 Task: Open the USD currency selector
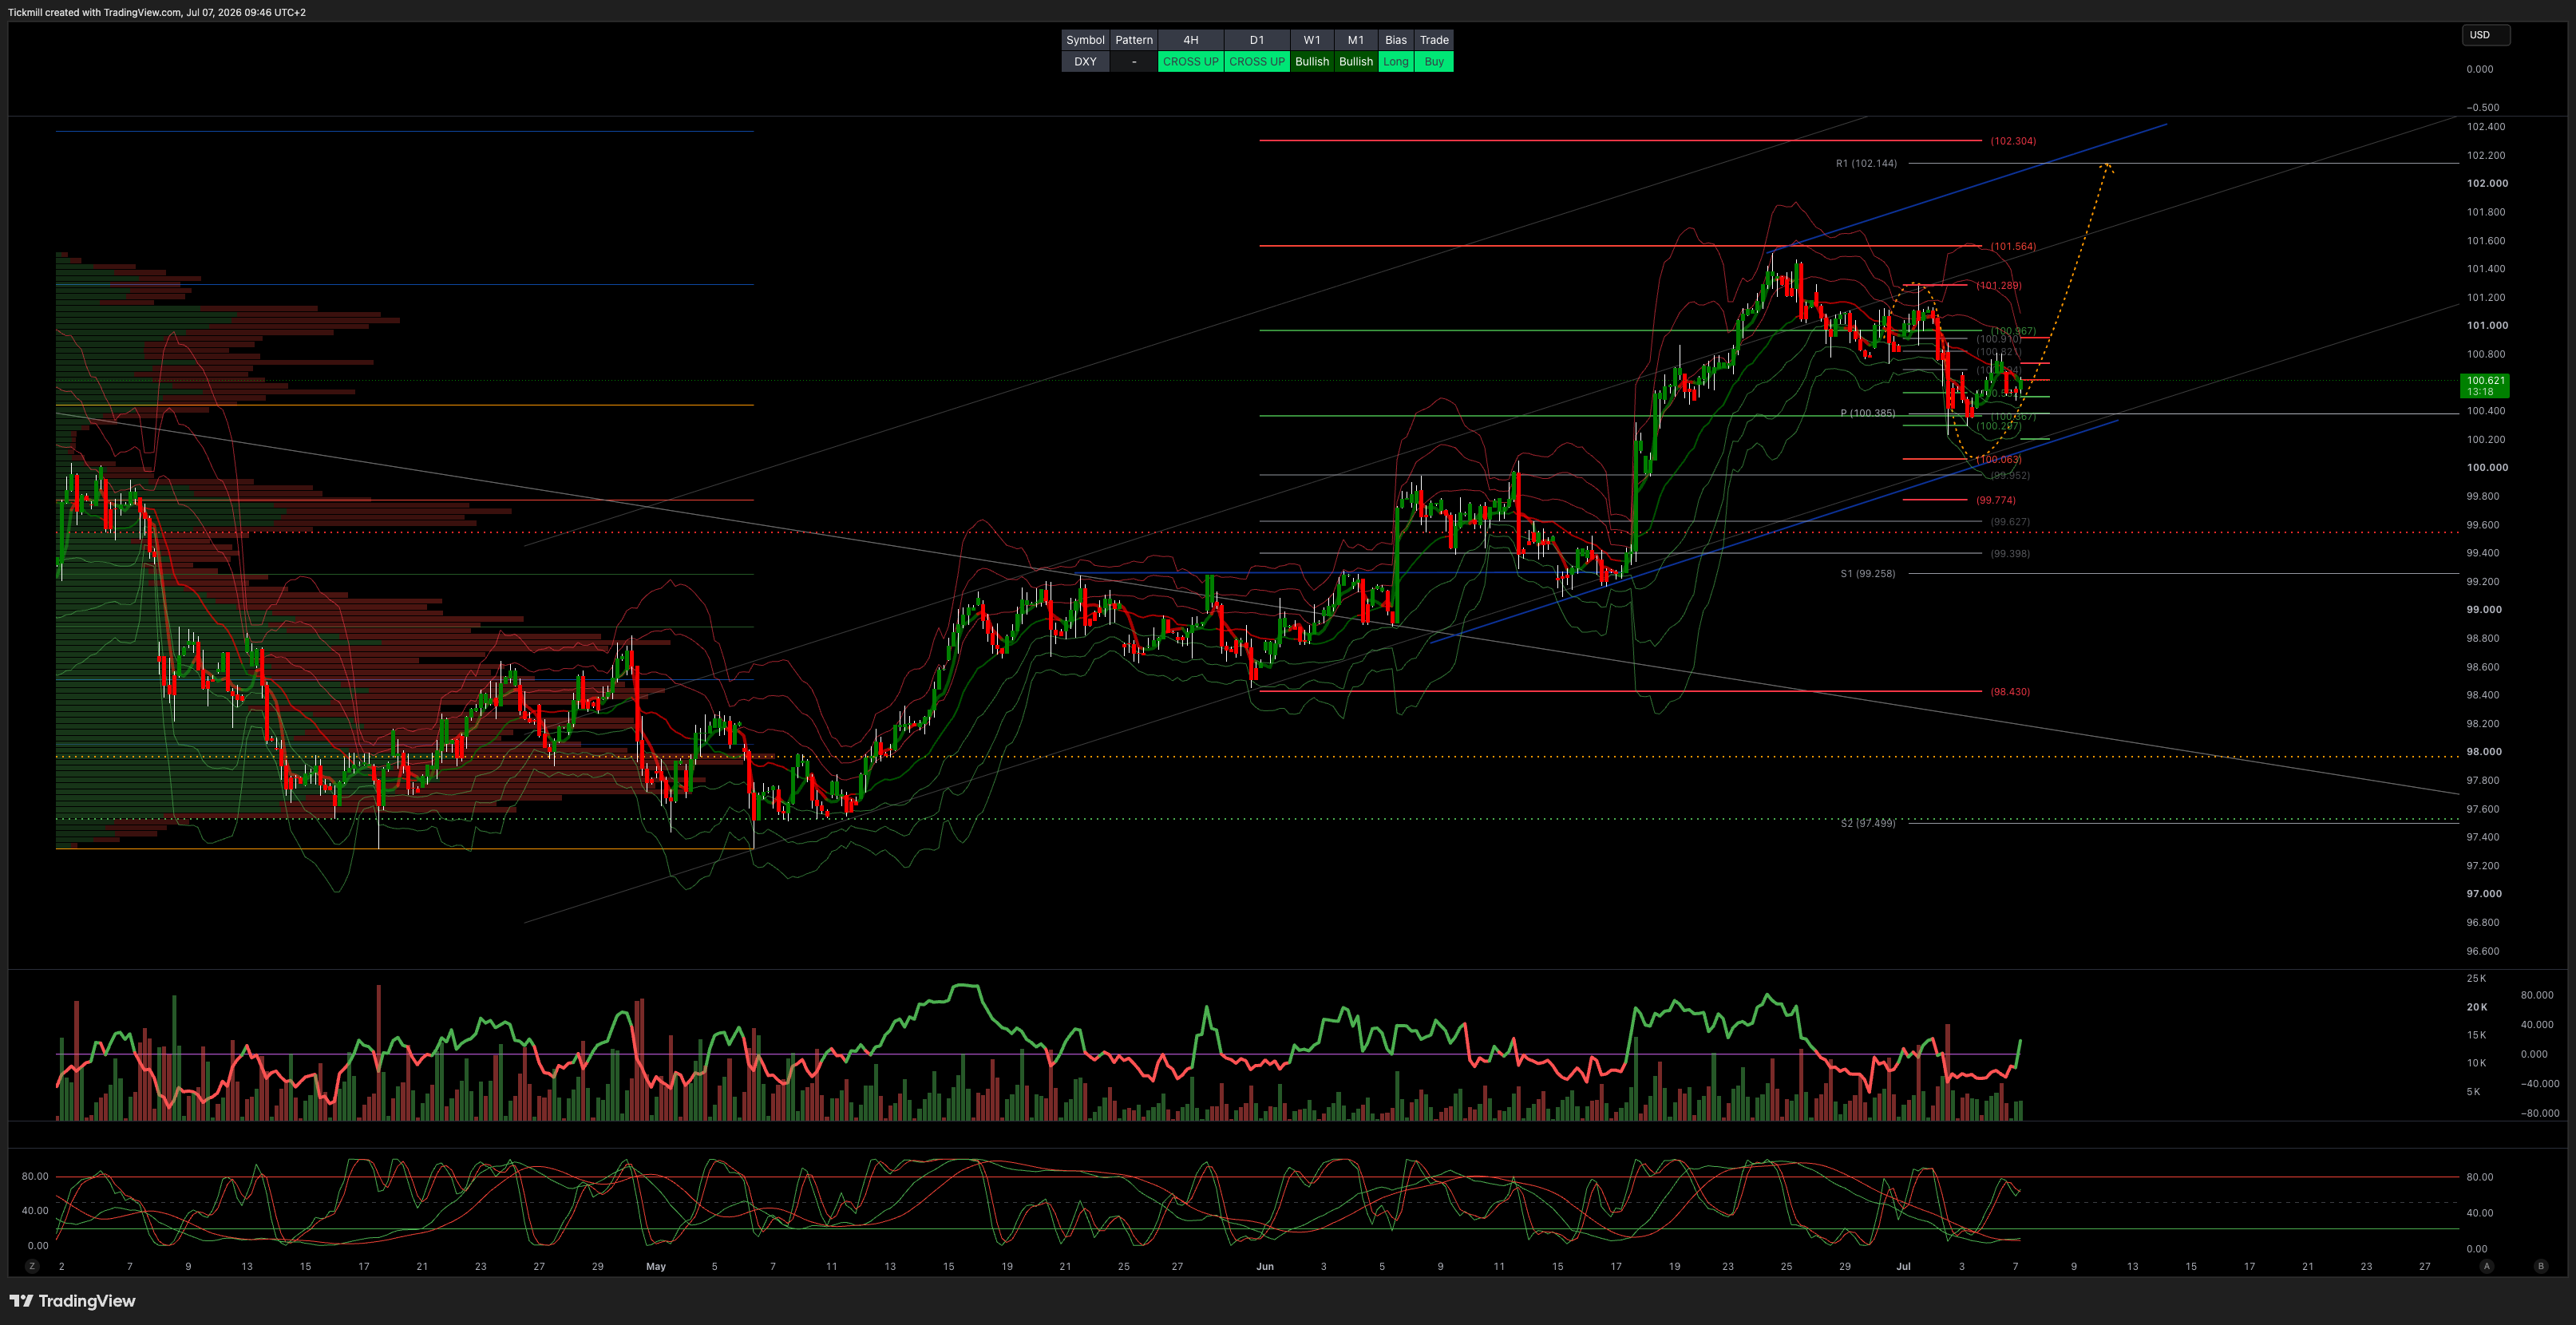click(2485, 35)
